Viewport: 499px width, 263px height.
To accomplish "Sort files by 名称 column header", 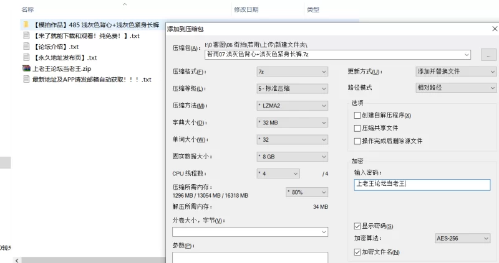I will click(x=27, y=10).
